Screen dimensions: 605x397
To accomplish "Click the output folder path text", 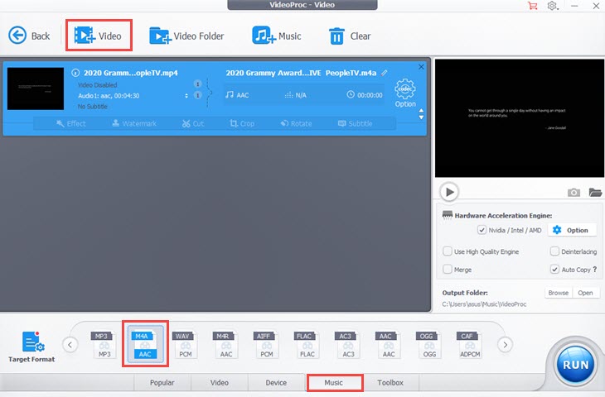I will click(x=484, y=304).
